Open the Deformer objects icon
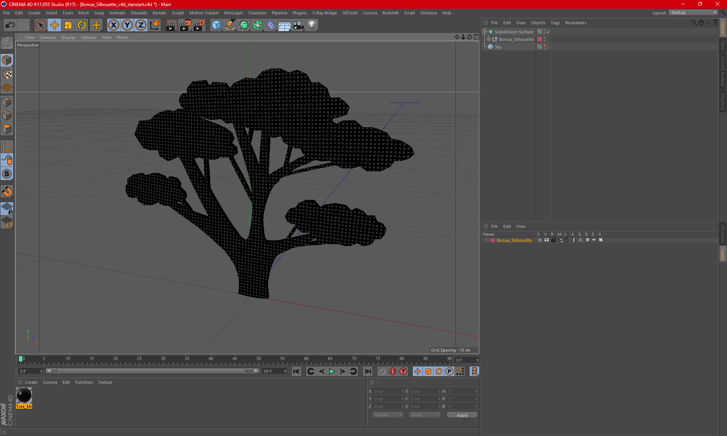 coord(271,25)
